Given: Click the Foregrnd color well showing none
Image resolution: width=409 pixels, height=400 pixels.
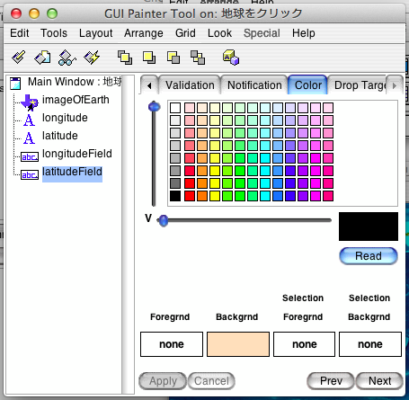Looking at the screenshot, I should coord(172,344).
